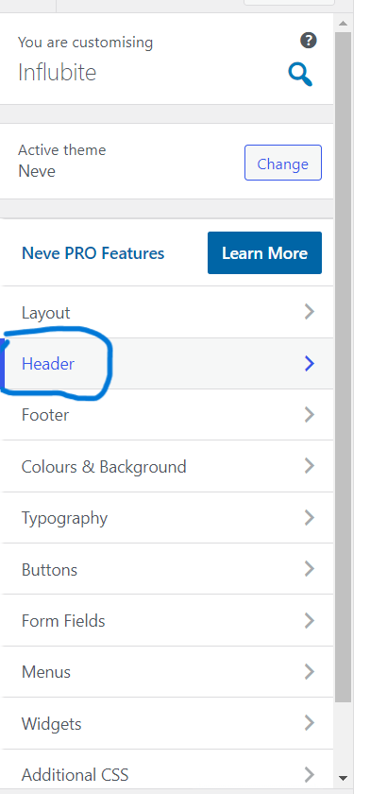Select the Typography menu item
Image resolution: width=387 pixels, height=794 pixels.
tap(167, 518)
